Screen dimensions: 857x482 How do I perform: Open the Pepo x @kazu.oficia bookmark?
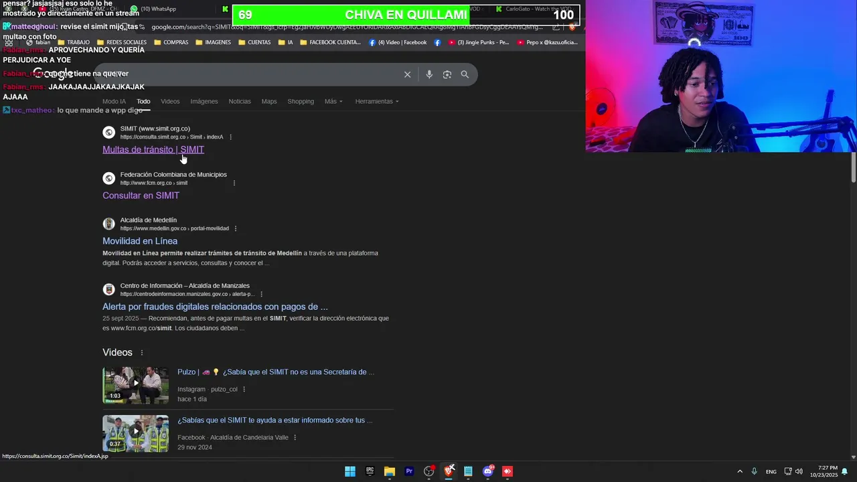pyautogui.click(x=547, y=42)
